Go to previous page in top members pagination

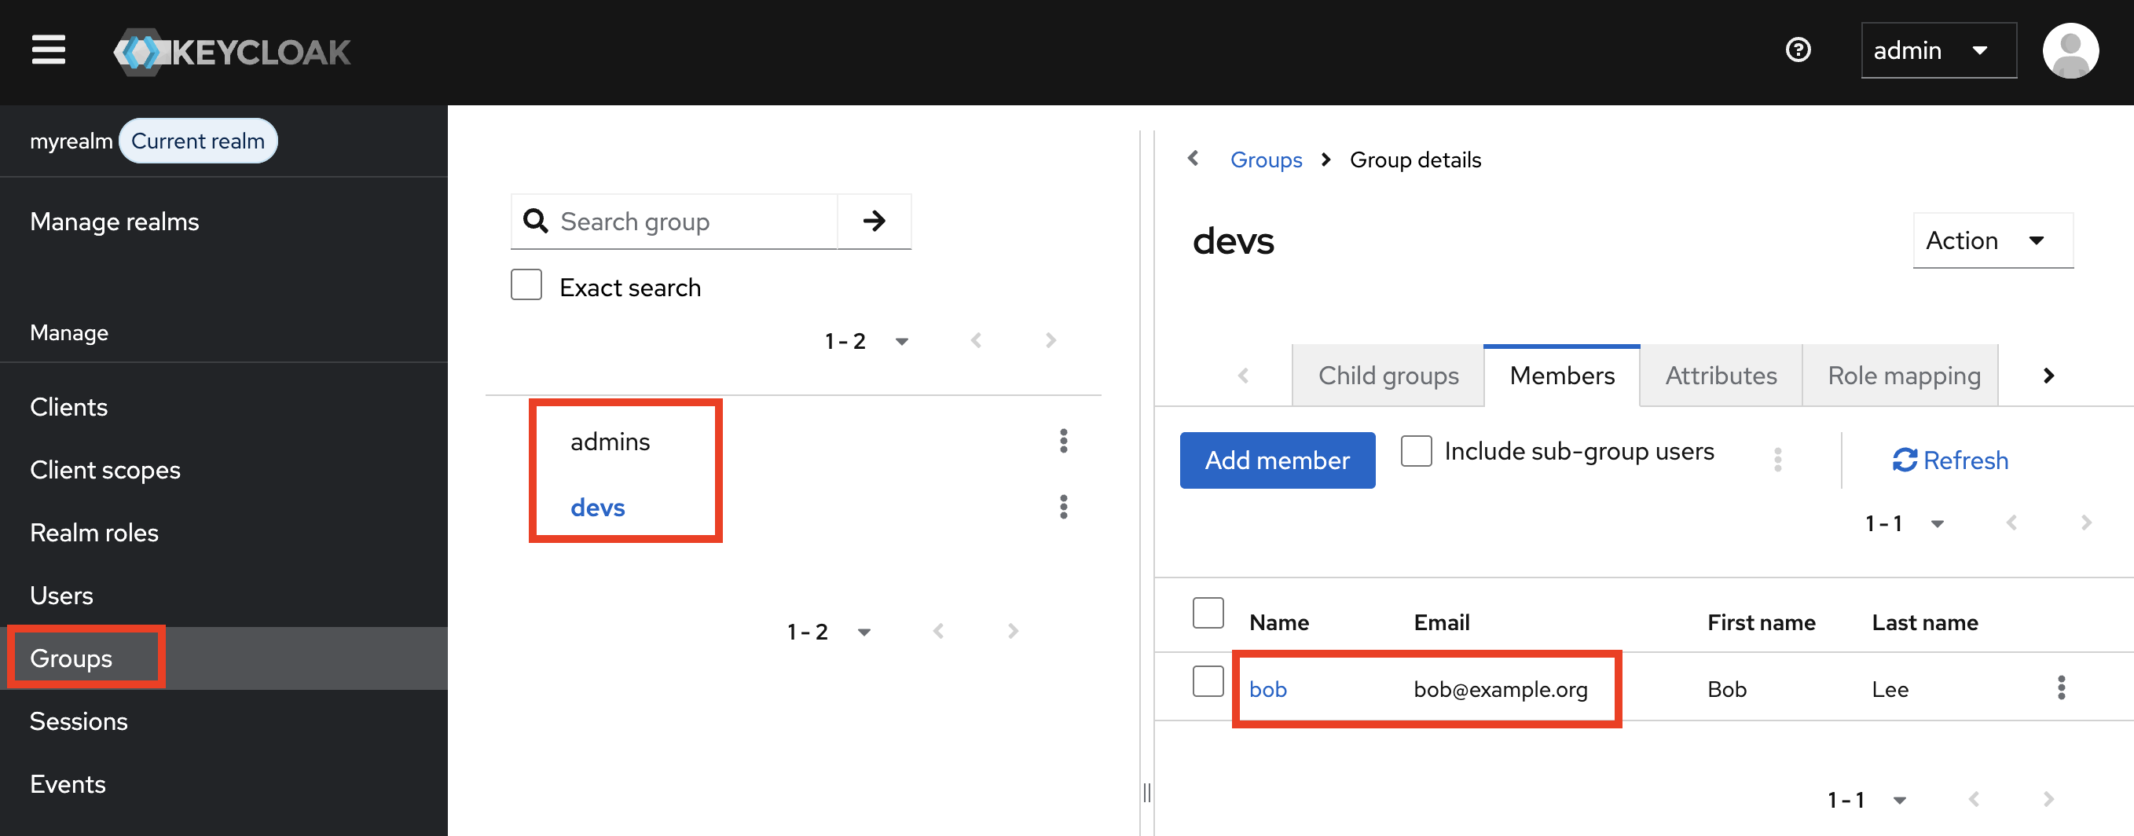click(x=2011, y=522)
